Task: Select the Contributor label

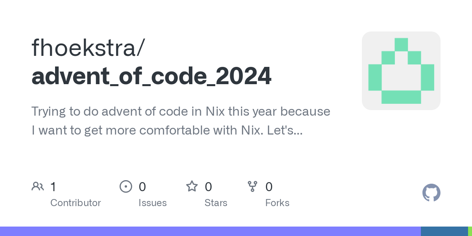Action: pos(76,203)
